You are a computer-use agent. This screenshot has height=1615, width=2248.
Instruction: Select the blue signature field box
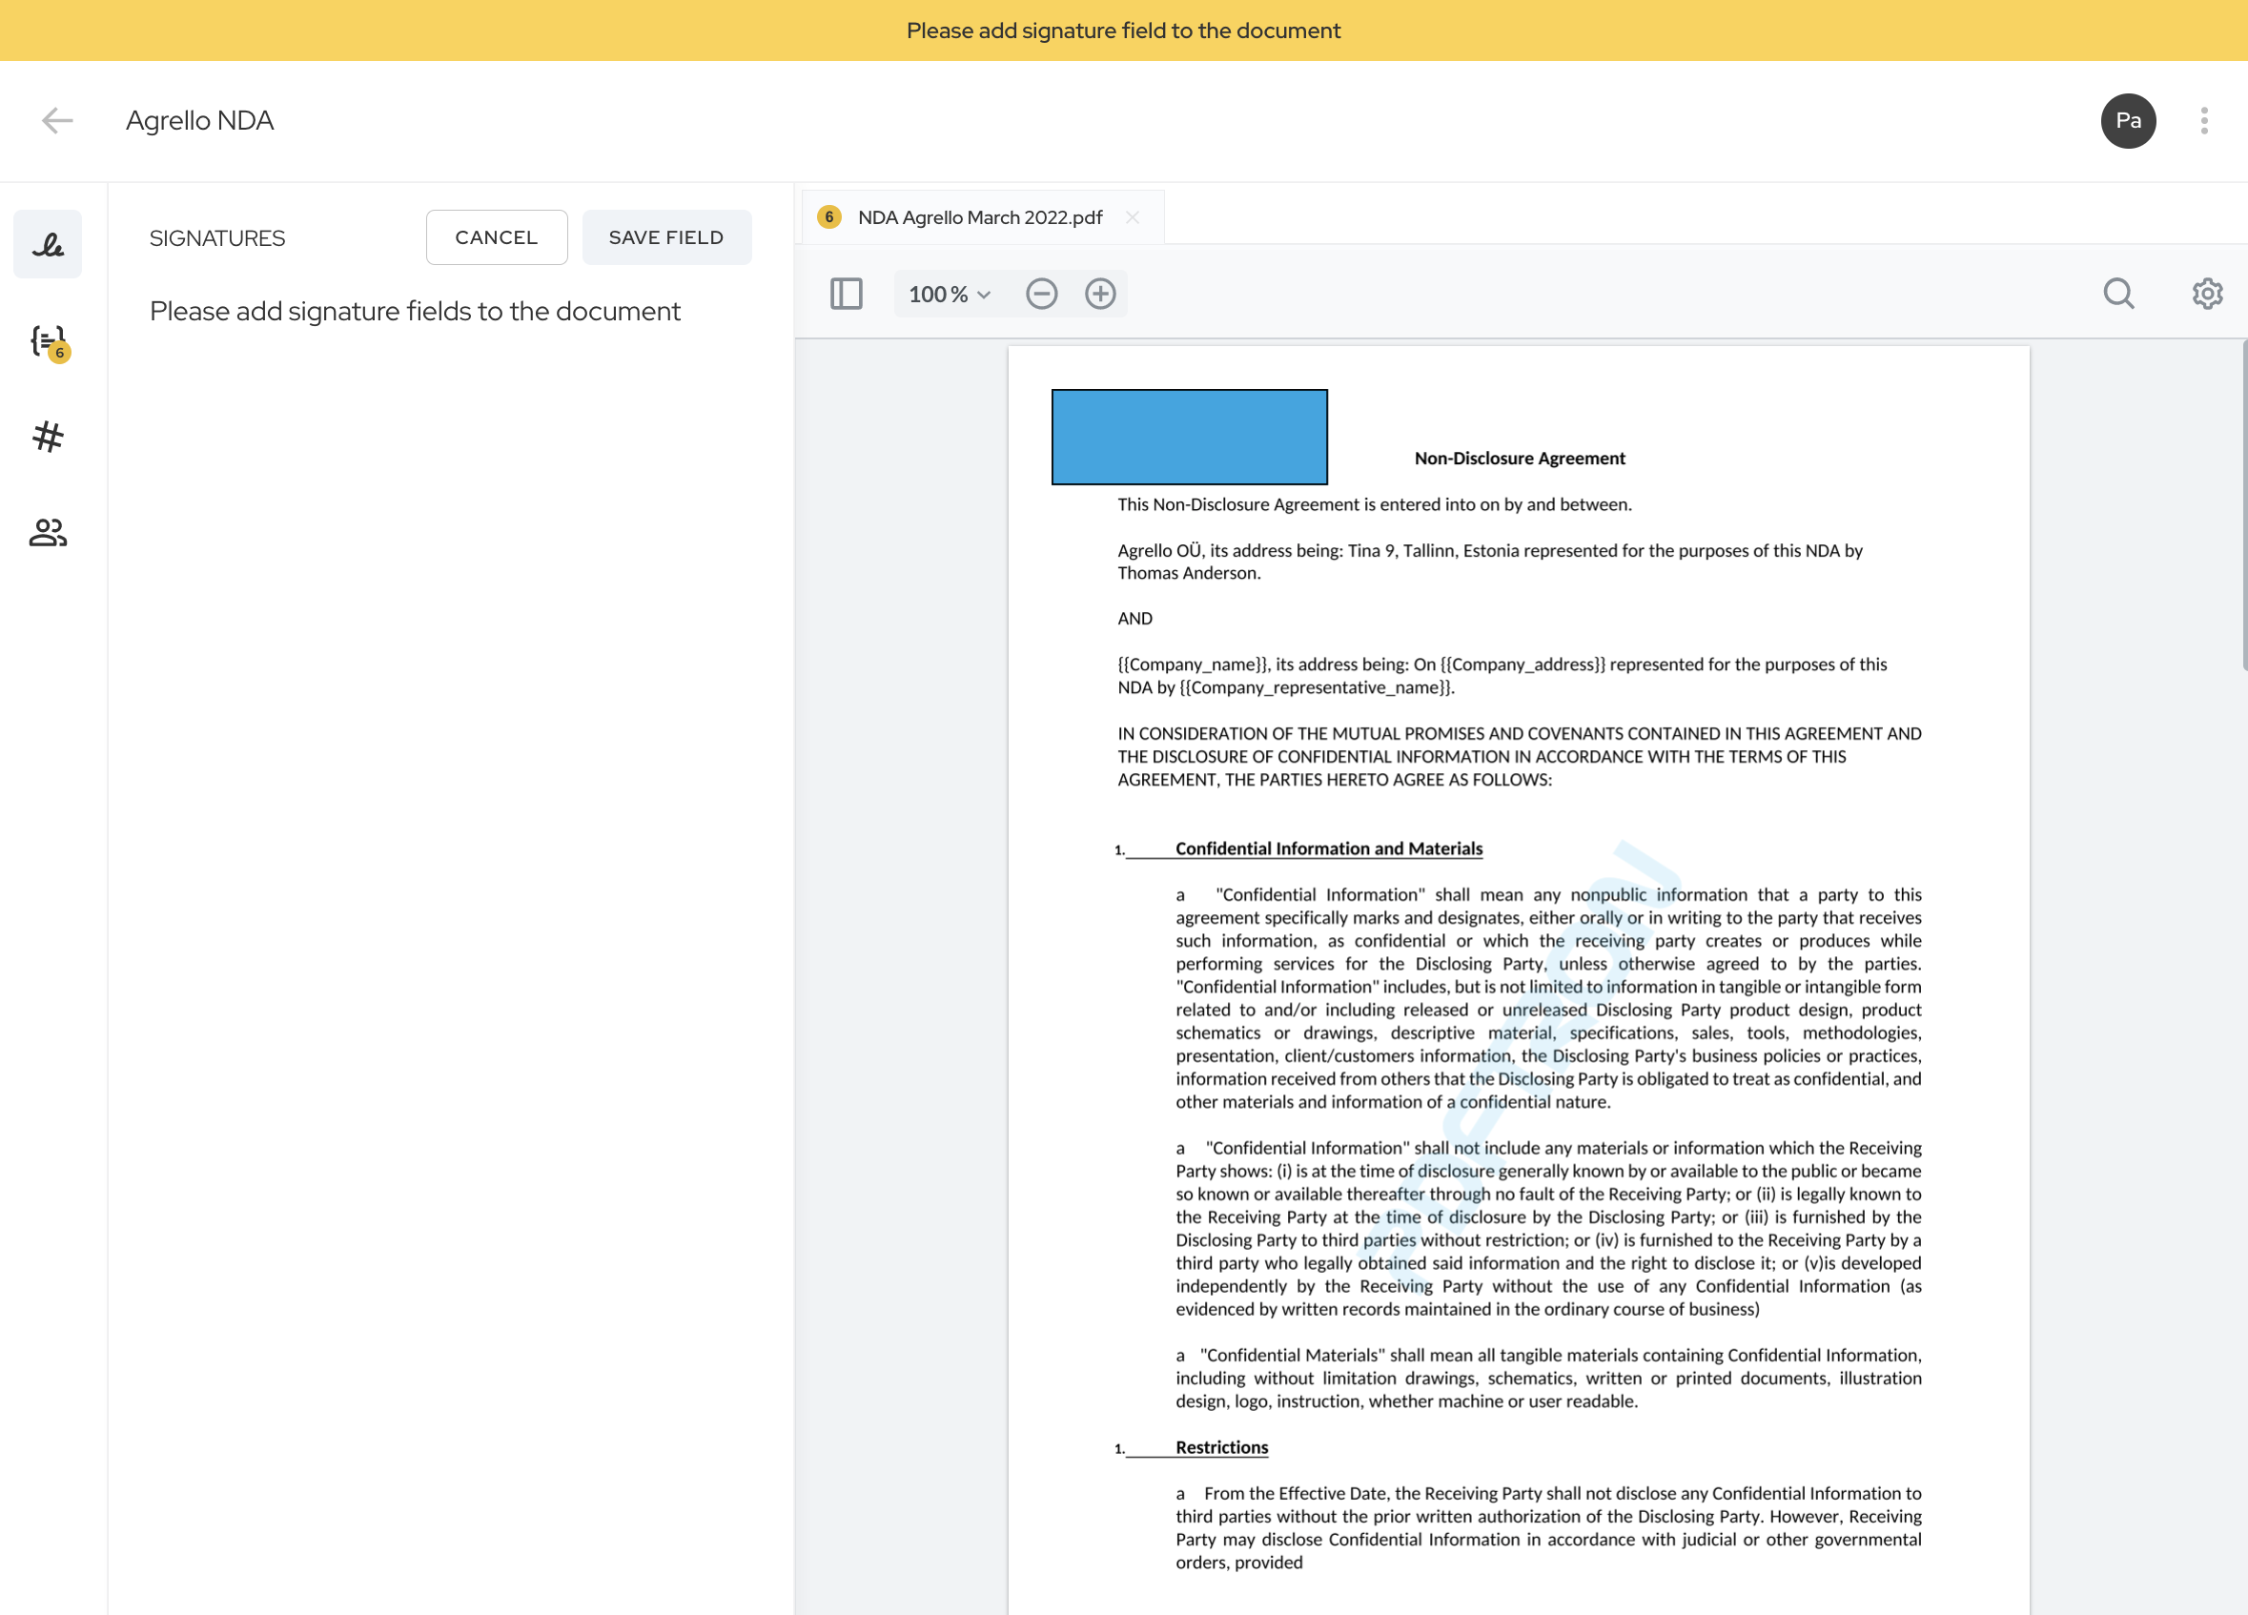coord(1190,438)
